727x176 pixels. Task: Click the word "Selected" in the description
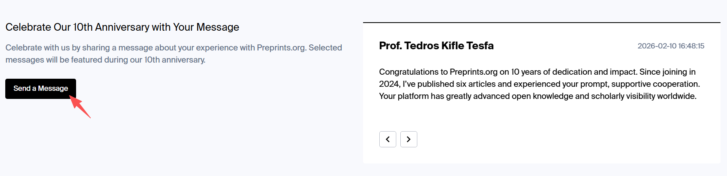(x=325, y=48)
